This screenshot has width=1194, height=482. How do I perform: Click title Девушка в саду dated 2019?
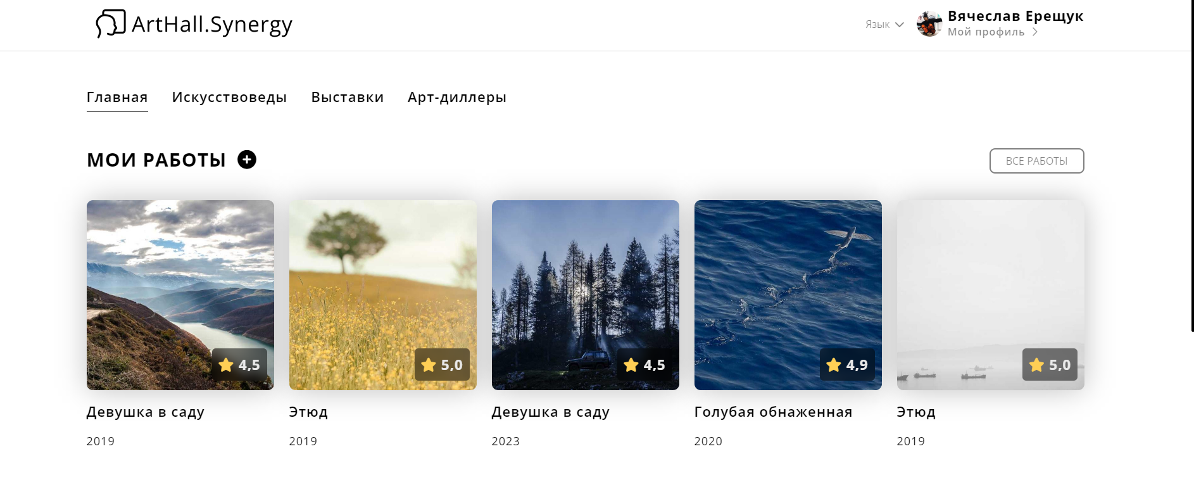tap(145, 412)
